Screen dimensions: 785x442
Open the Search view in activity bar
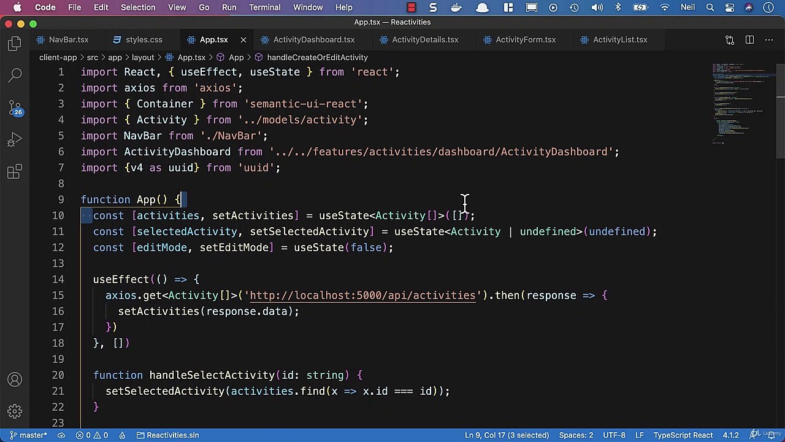coord(15,75)
